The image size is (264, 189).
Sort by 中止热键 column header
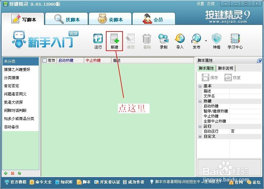pyautogui.click(x=98, y=60)
